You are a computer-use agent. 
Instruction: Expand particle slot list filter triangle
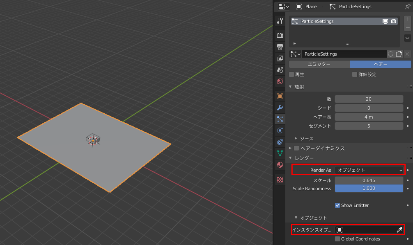295,43
